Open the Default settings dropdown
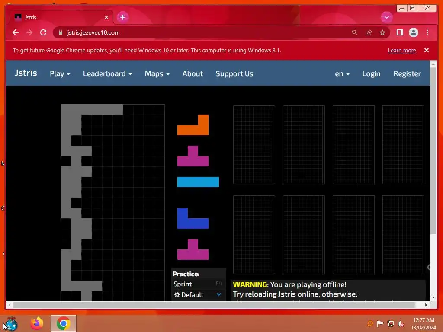Image resolution: width=443 pixels, height=332 pixels. 198,295
